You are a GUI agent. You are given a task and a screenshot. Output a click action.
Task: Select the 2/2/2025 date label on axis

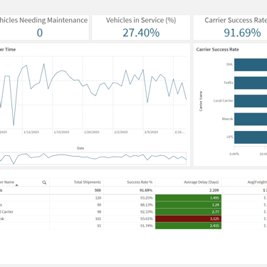coord(121,132)
